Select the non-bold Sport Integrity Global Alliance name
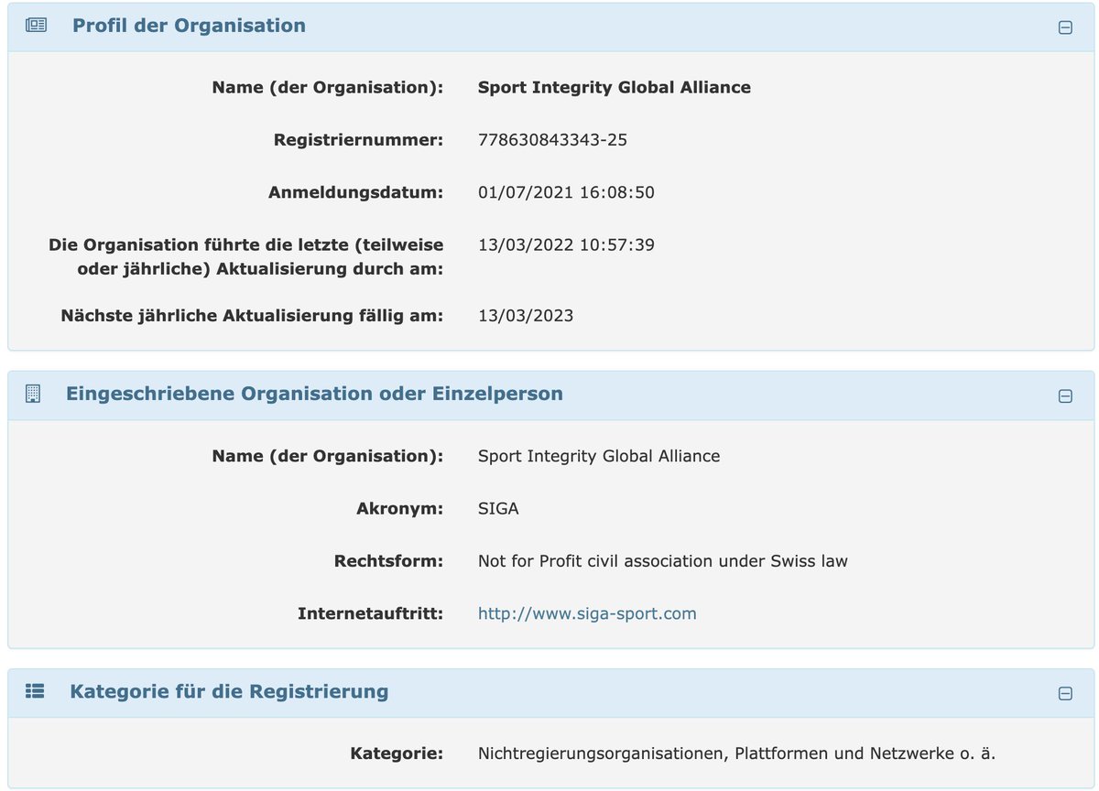Image resolution: width=1099 pixels, height=791 pixels. click(x=599, y=456)
